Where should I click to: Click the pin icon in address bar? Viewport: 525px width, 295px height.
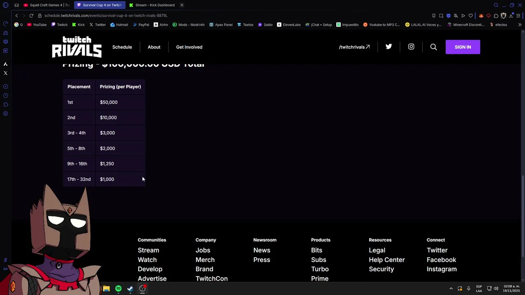click(434, 16)
